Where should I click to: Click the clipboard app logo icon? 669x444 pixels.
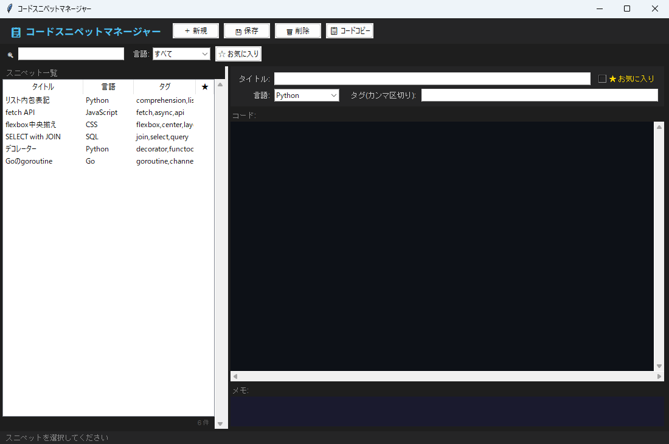(16, 32)
